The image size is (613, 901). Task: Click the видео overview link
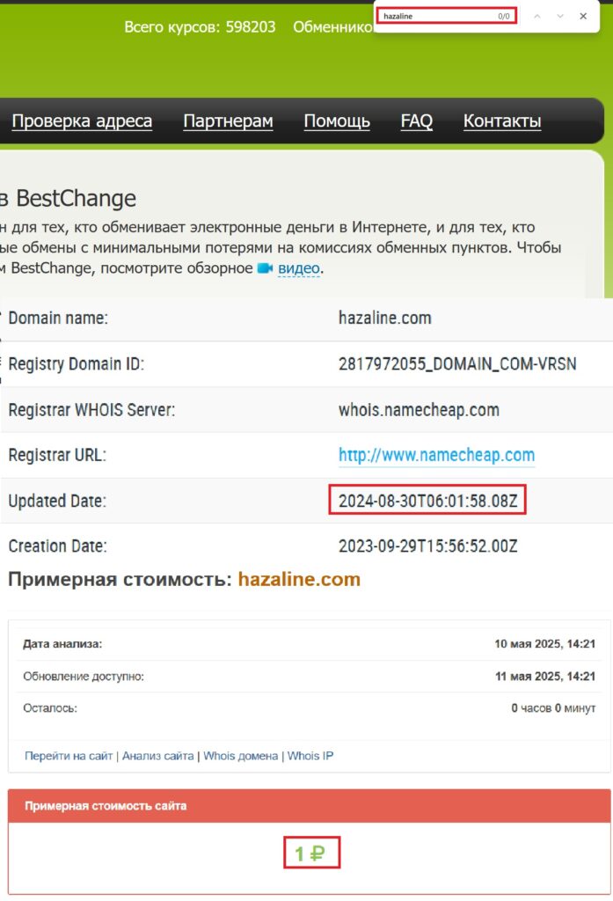(x=298, y=268)
